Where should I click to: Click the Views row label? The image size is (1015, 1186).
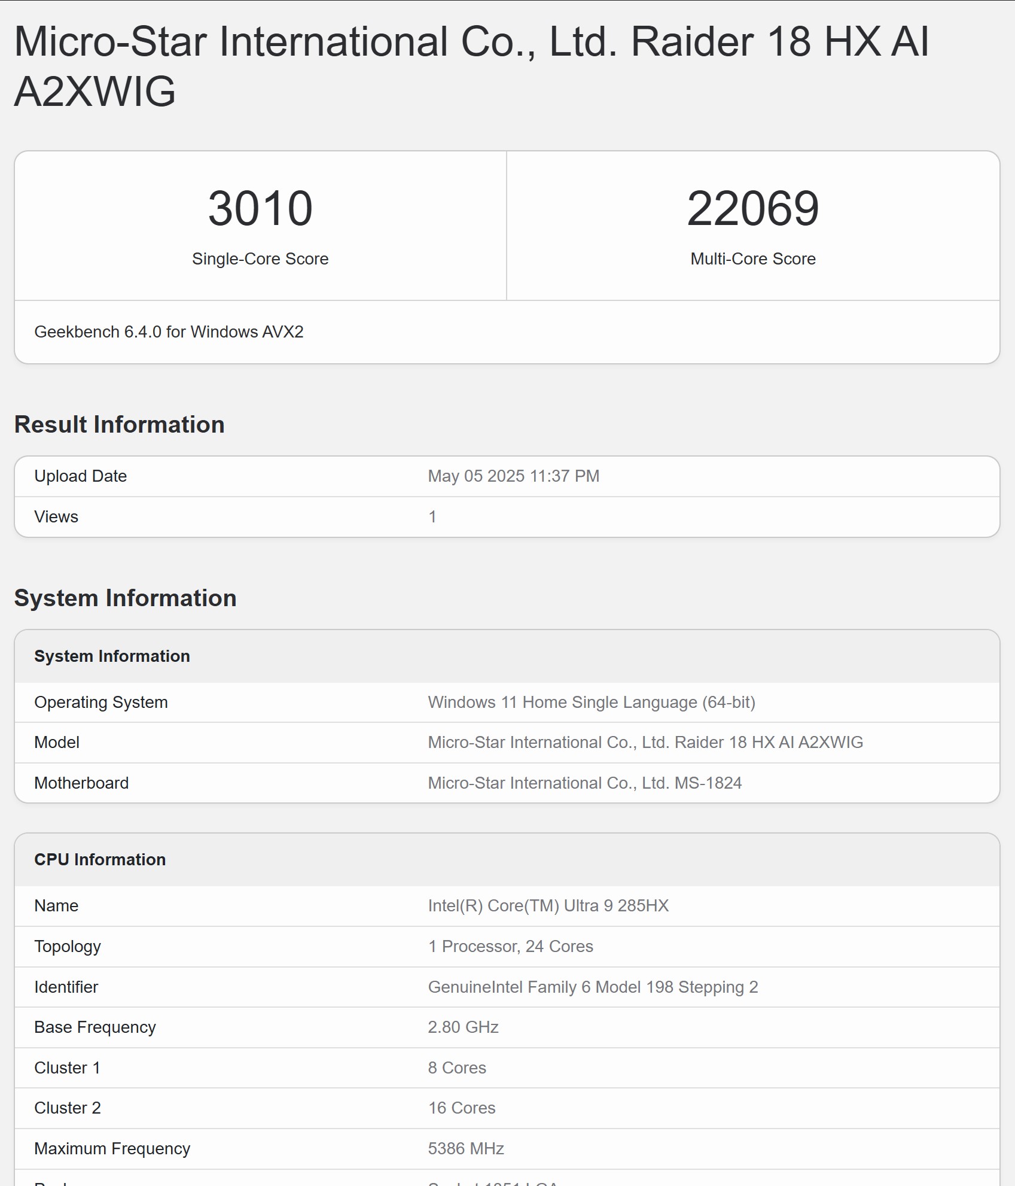56,516
